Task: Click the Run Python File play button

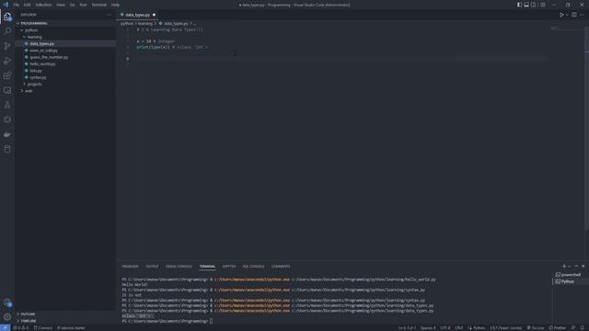Action: coord(561,15)
